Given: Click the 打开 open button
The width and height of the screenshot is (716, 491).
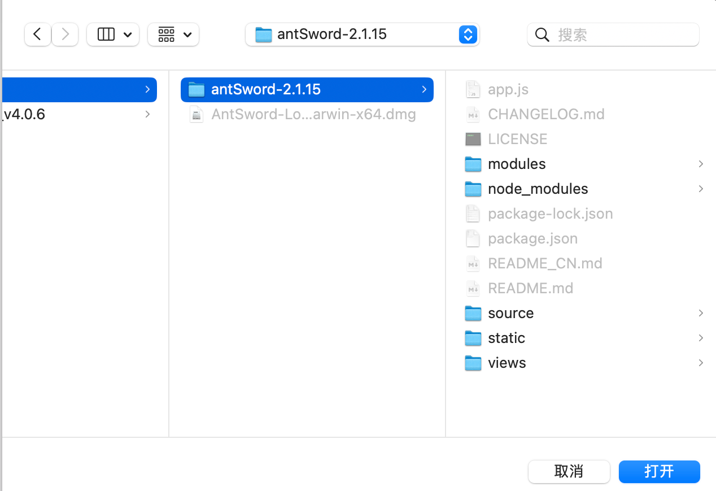Looking at the screenshot, I should [659, 471].
